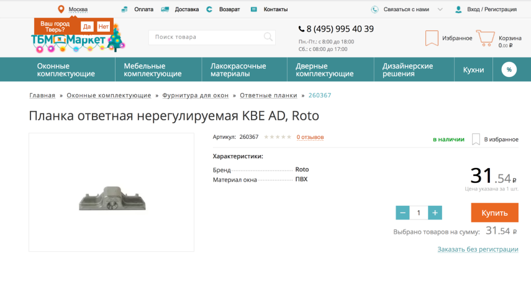Click the user profile icon

[x=458, y=9]
